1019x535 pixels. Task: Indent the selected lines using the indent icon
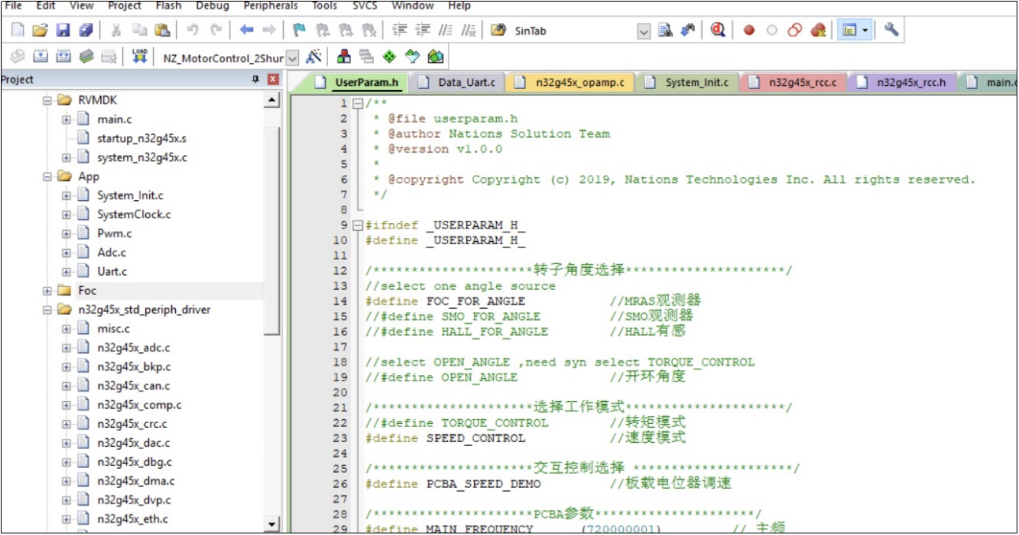[400, 31]
